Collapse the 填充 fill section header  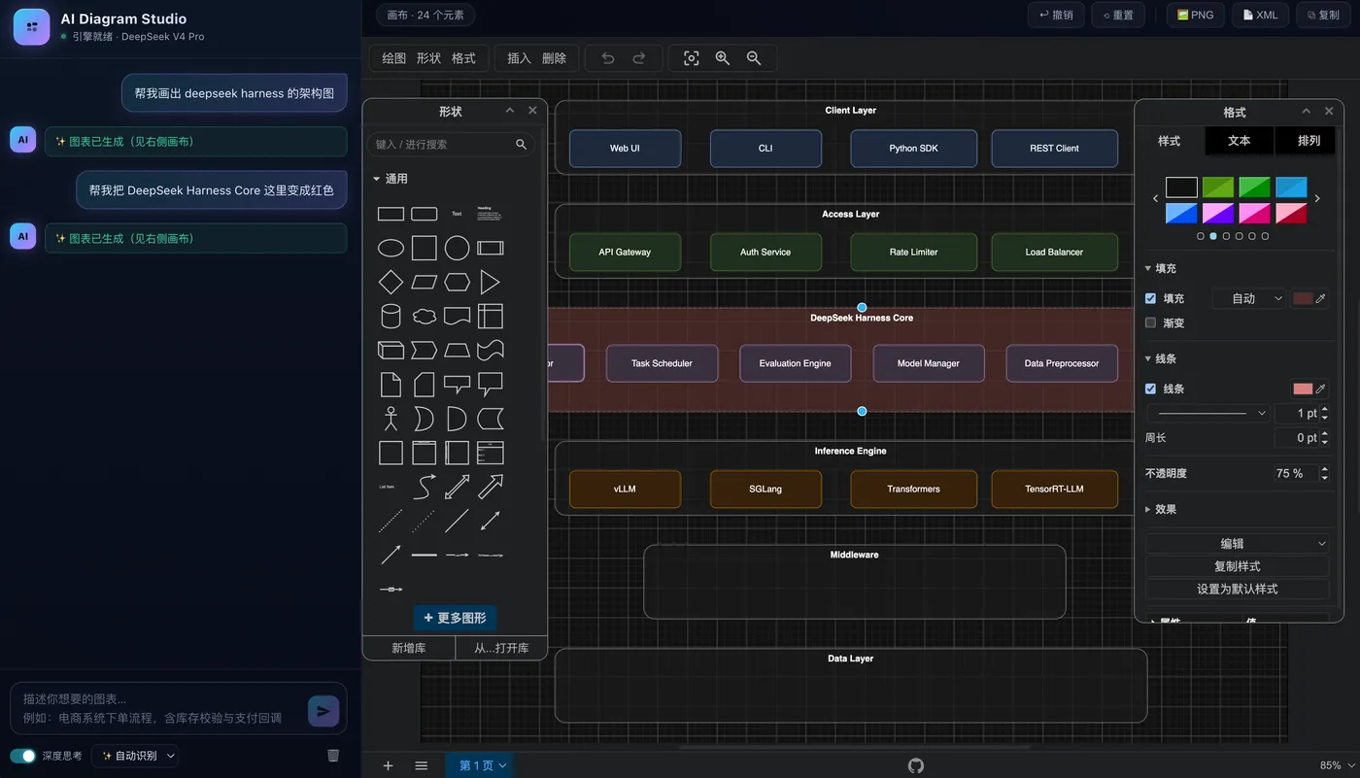point(1161,268)
